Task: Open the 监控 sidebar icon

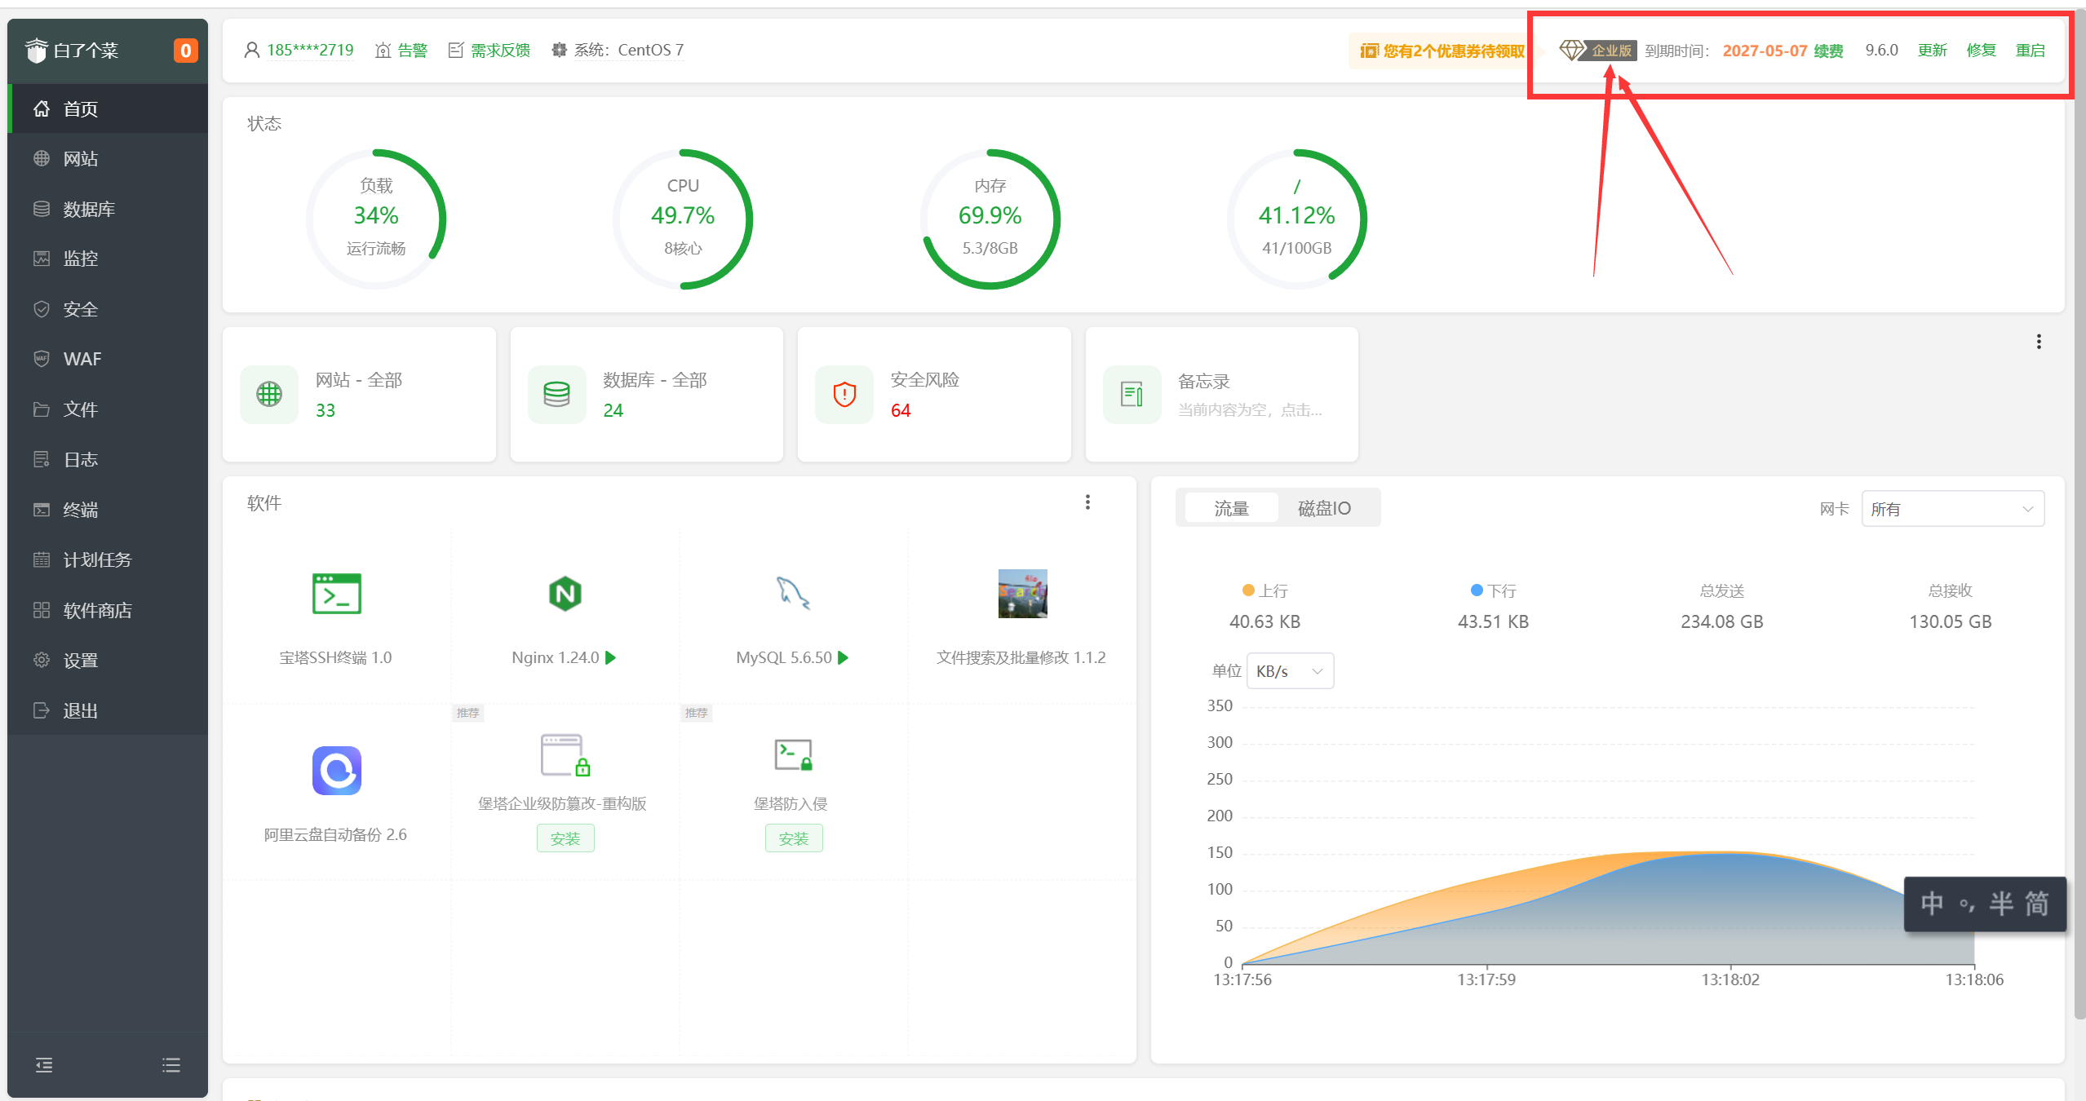Action: click(82, 259)
